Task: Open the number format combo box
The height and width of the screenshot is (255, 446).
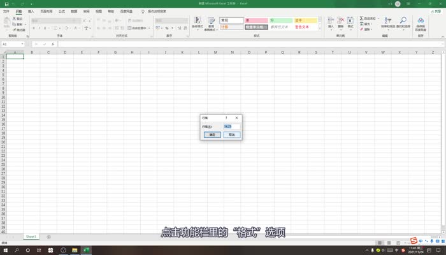Action: [x=171, y=20]
